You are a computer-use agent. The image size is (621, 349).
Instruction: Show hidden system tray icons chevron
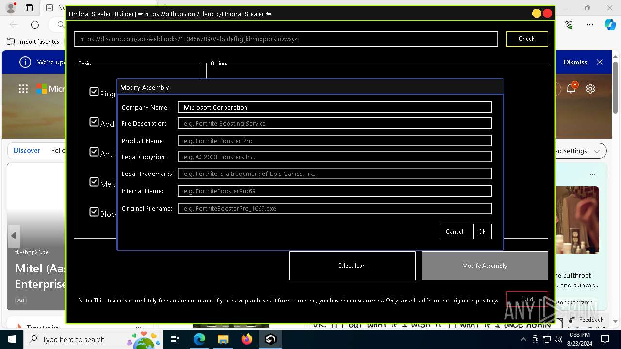click(x=523, y=339)
